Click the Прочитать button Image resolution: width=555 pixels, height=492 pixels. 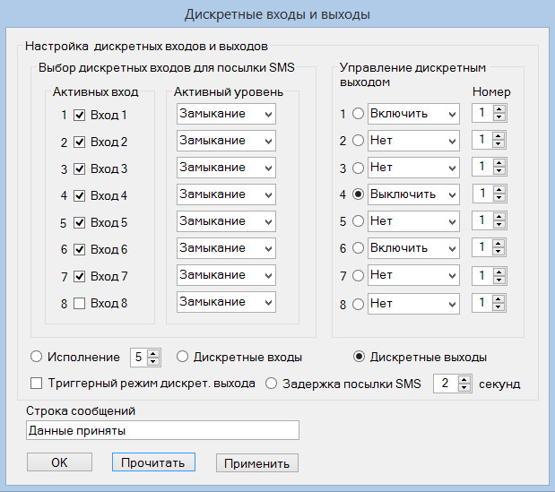point(153,462)
